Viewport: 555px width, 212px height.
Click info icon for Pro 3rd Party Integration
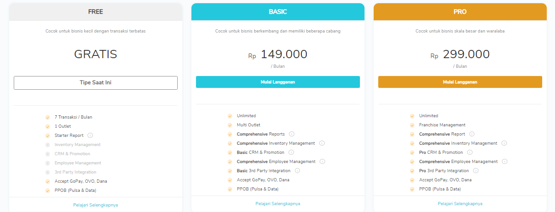tap(476, 171)
